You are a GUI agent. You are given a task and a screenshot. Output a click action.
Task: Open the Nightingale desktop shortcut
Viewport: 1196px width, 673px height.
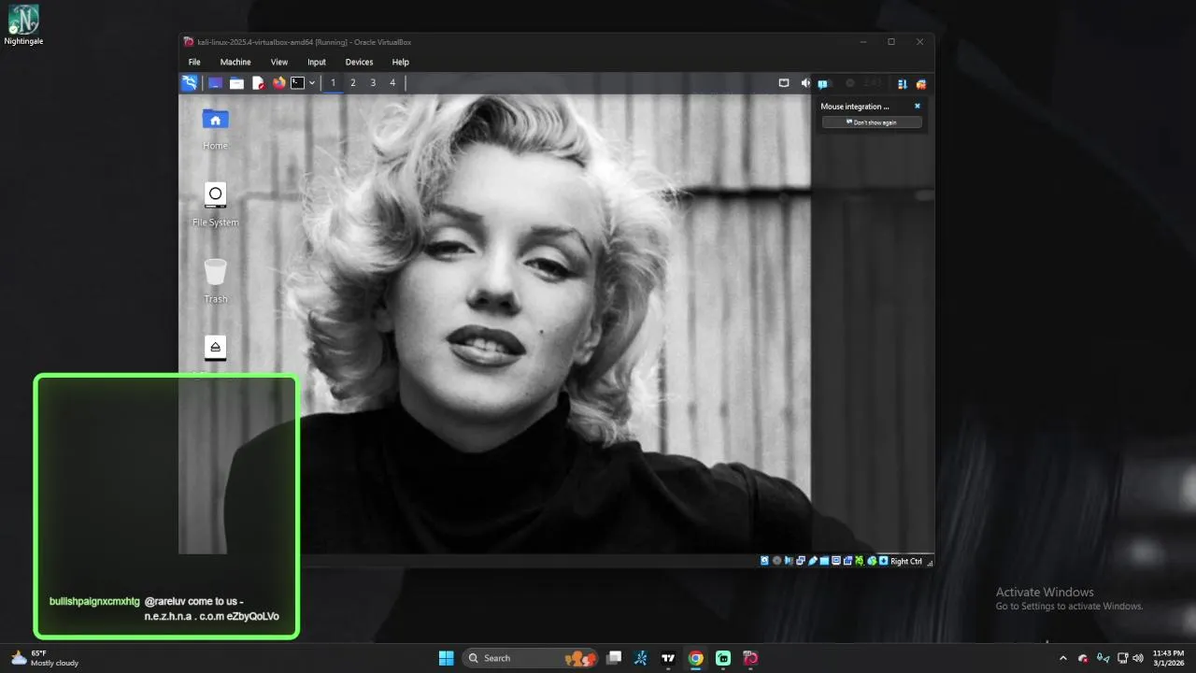pos(23,25)
